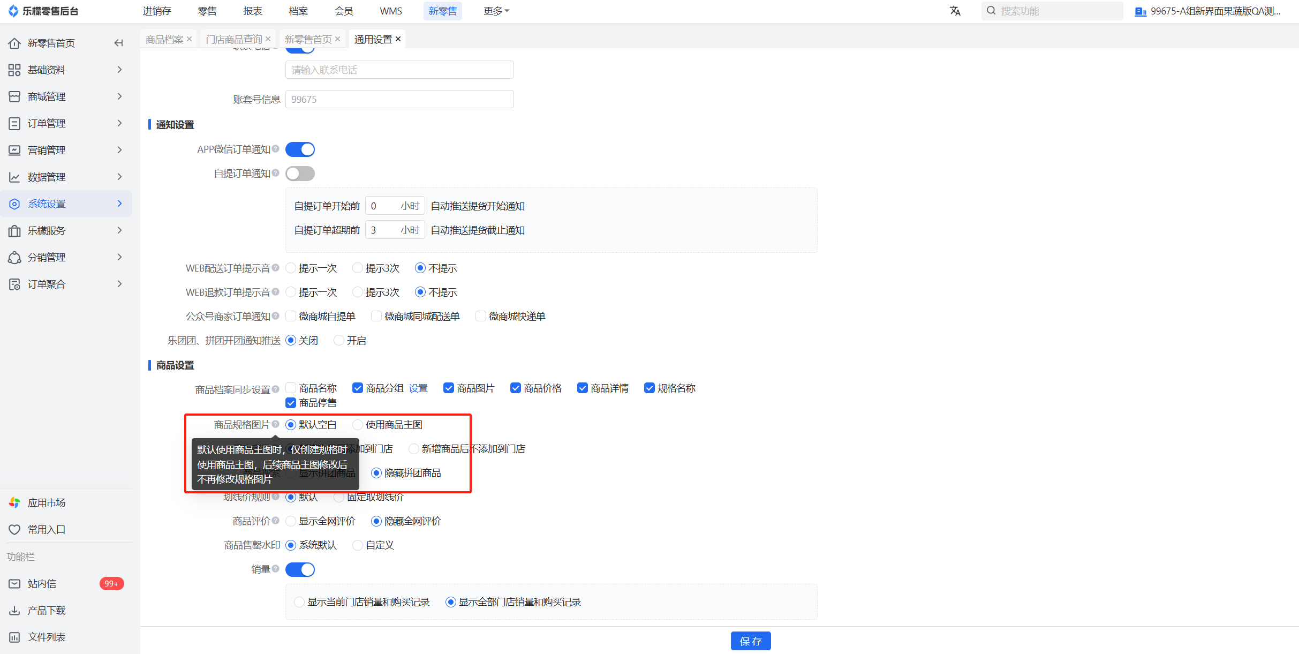
Task: Expand the 订单管理 menu chevron
Action: (119, 123)
